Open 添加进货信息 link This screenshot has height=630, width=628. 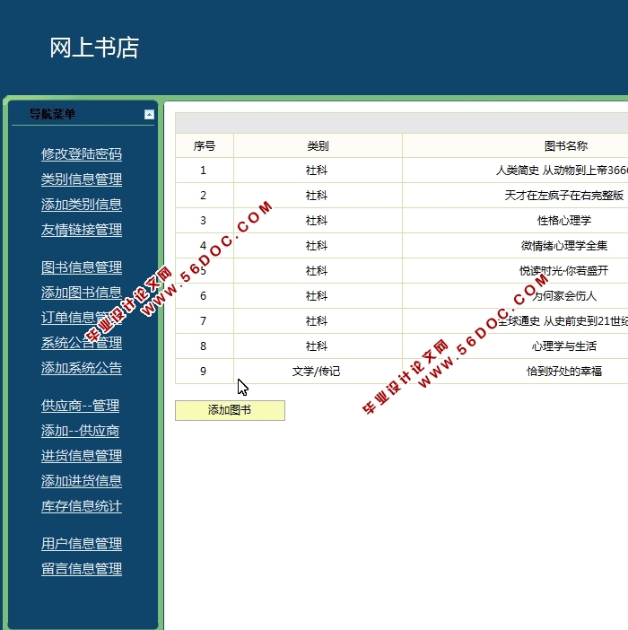82,481
